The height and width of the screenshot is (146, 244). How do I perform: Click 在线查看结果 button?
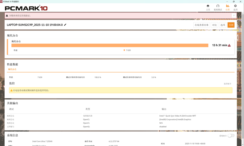pos(202,25)
